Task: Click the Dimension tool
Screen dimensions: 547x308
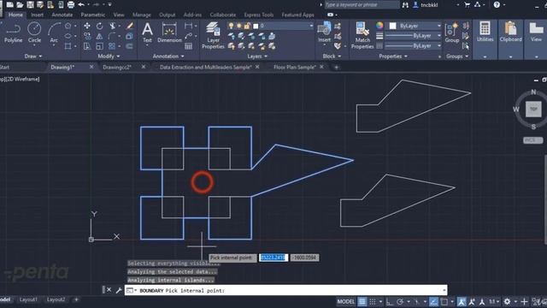Action: (169, 33)
